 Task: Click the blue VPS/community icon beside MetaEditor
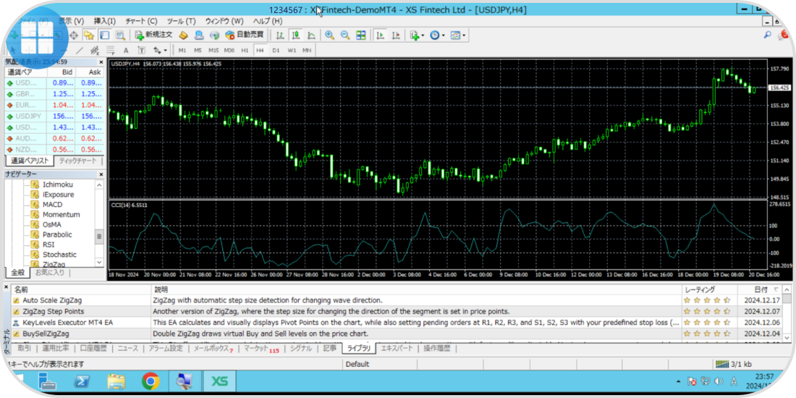199,35
